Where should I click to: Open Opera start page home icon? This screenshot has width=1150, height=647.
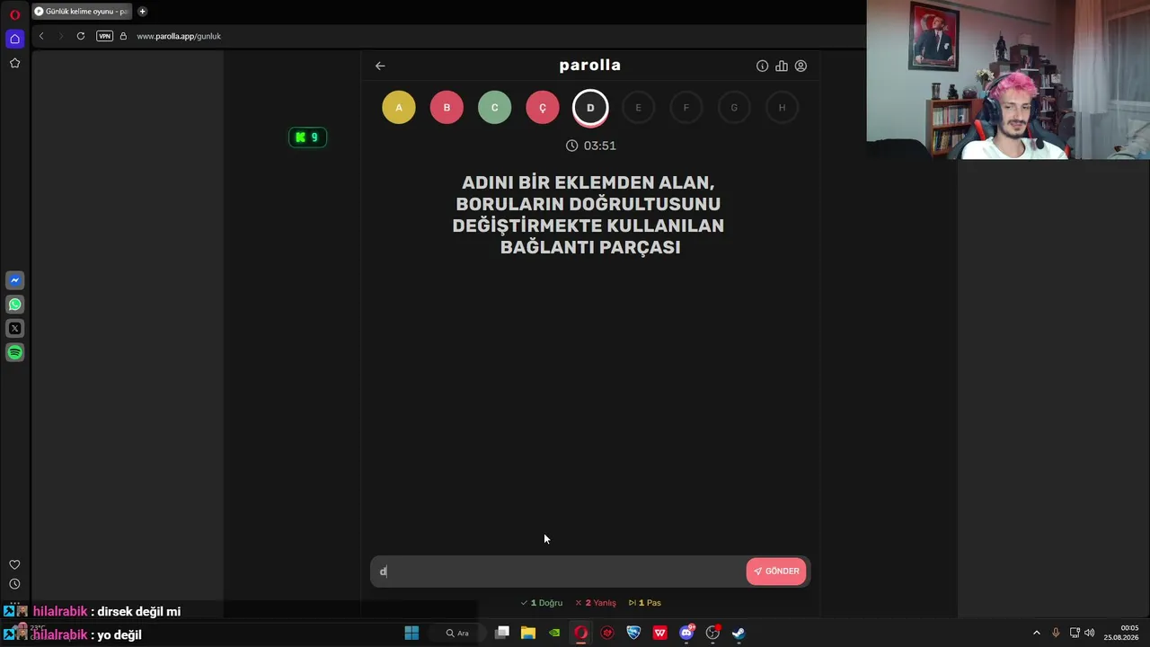click(x=14, y=39)
